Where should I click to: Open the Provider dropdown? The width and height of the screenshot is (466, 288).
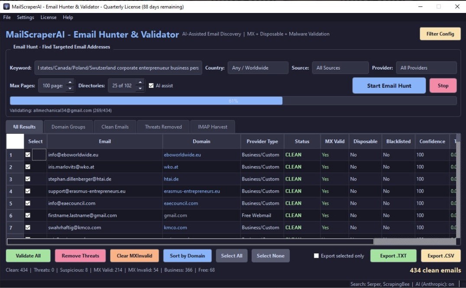pyautogui.click(x=426, y=68)
